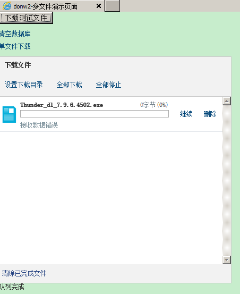Open the 清空数据库 link
This screenshot has width=240, height=294.
click(x=15, y=33)
